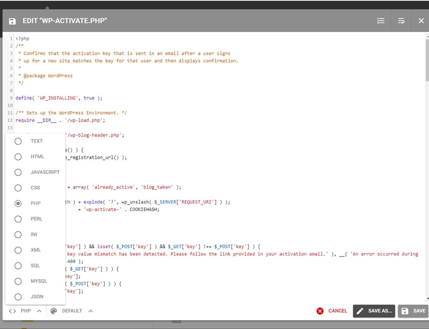This screenshot has height=329, width=429.
Task: Toggle the line numbers list icon
Action: coord(381,21)
